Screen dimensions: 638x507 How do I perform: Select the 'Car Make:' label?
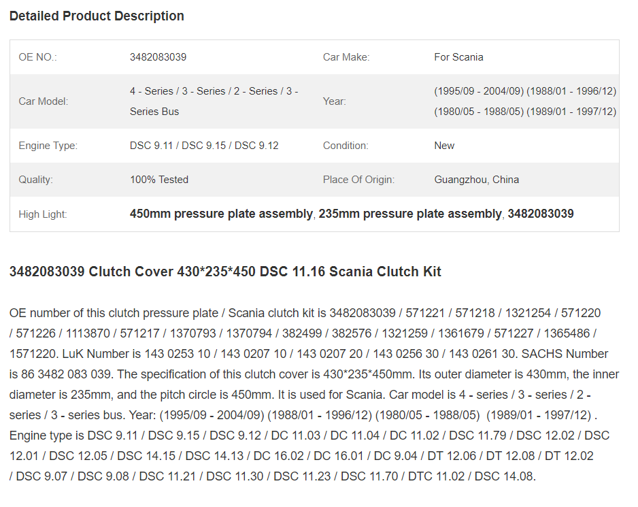(x=346, y=57)
